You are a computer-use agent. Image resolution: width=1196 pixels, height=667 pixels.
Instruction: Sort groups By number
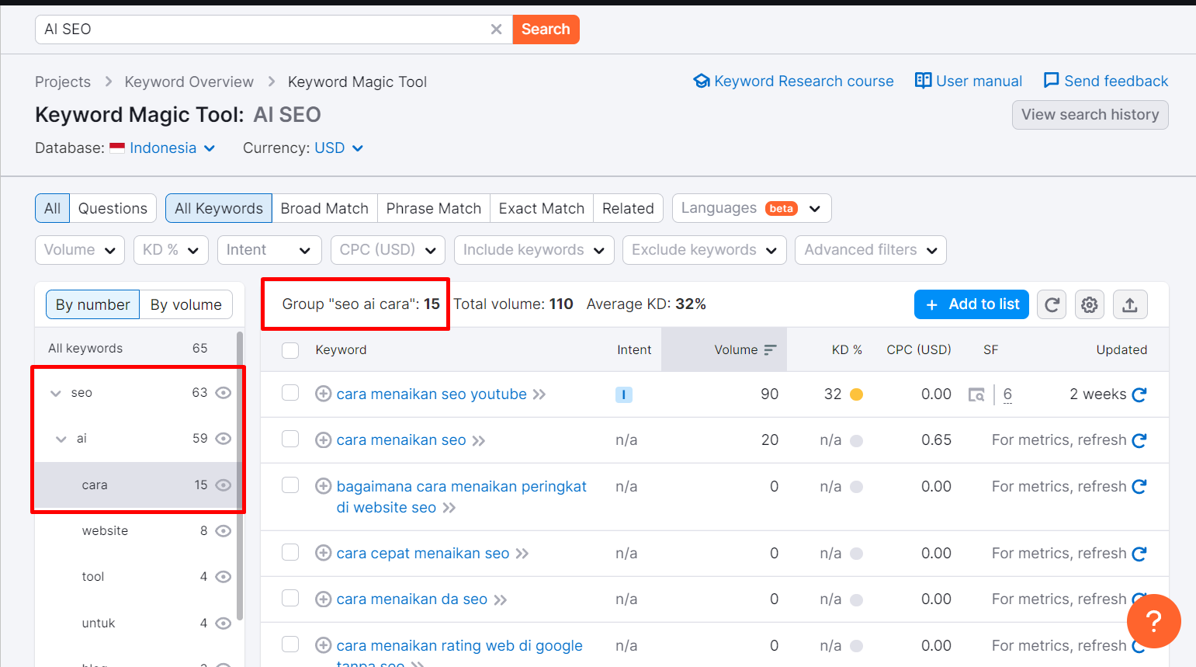pyautogui.click(x=92, y=304)
